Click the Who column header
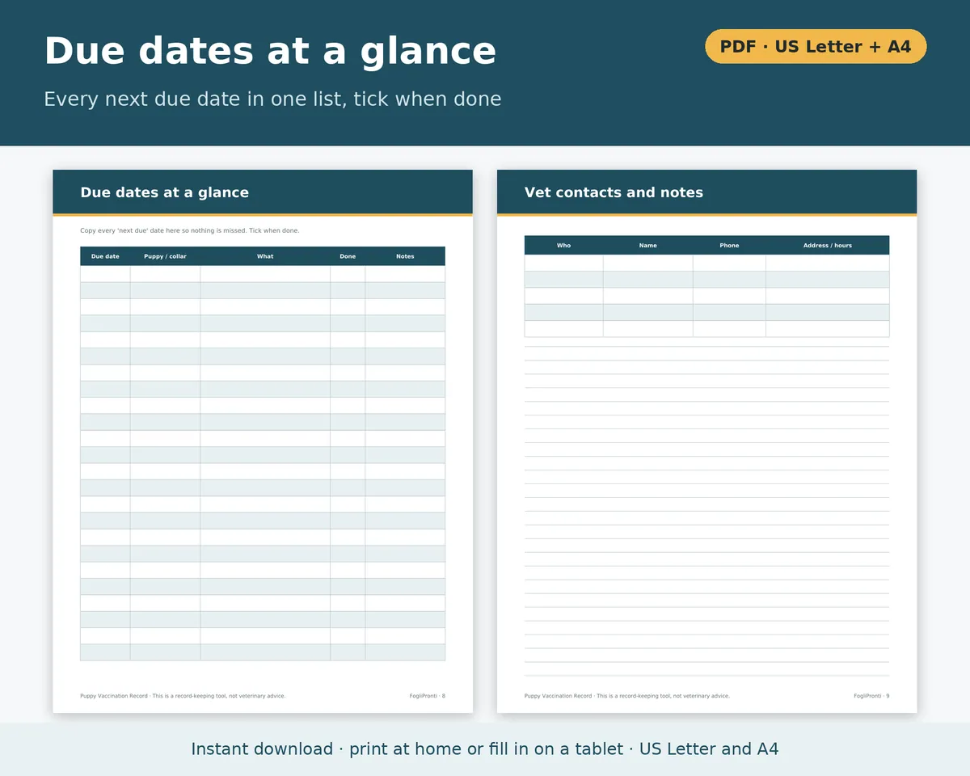This screenshot has width=970, height=776. (x=563, y=246)
